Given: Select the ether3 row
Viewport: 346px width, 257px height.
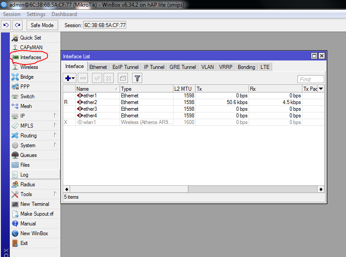Looking at the screenshot, I should [193, 109].
